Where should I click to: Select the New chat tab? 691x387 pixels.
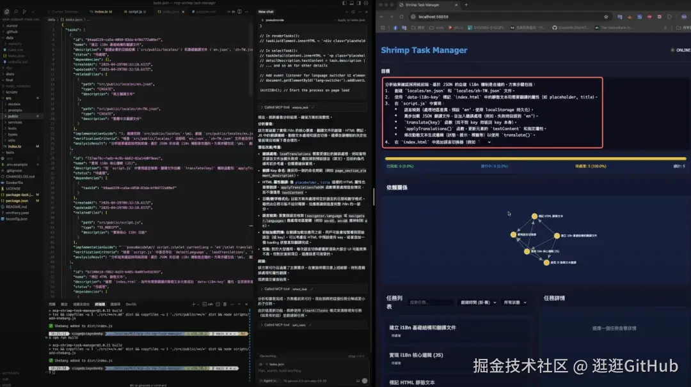tap(266, 12)
